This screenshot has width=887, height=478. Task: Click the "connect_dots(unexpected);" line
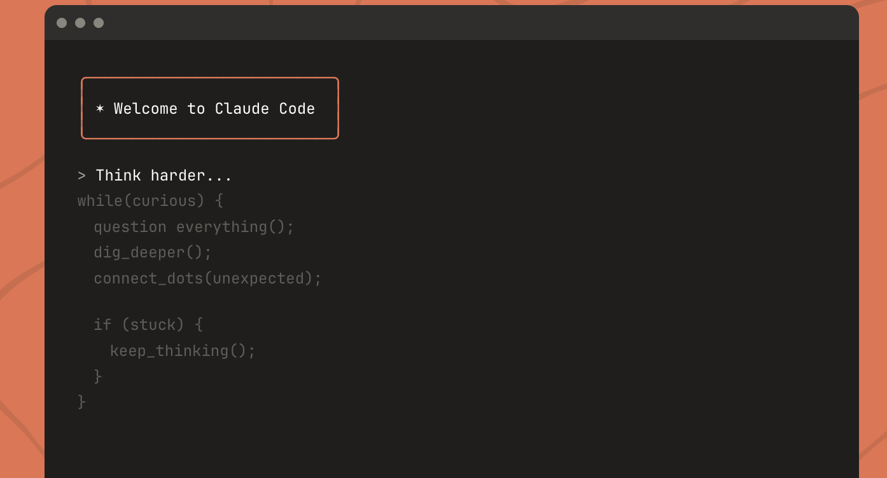[x=208, y=278]
